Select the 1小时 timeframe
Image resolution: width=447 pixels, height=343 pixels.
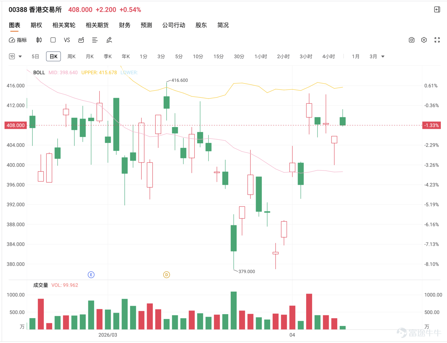(261, 56)
